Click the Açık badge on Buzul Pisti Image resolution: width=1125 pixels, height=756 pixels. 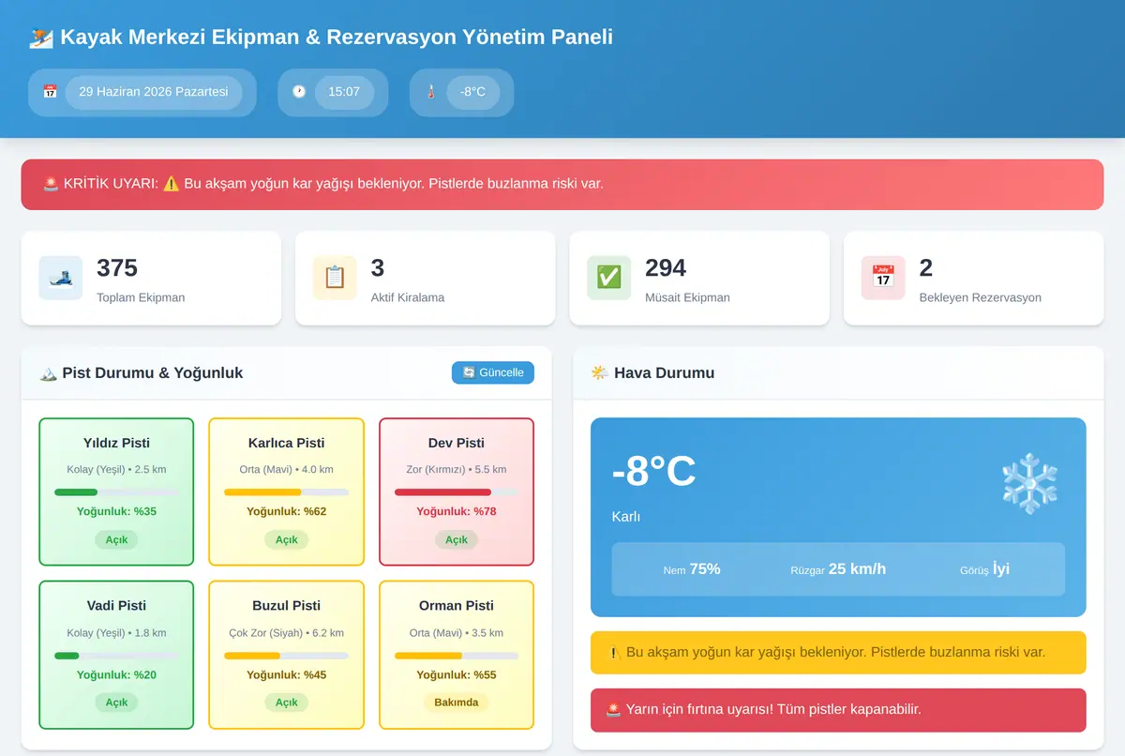click(286, 703)
